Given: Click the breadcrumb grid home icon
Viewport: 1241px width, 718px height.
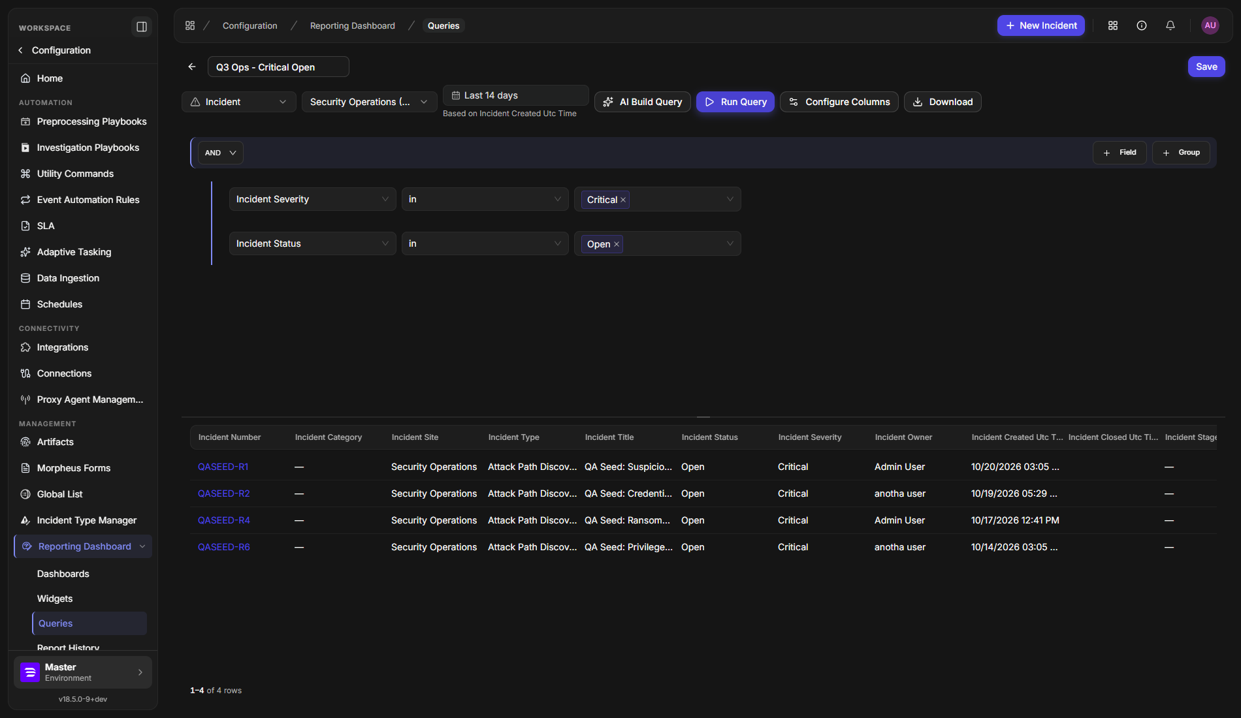Looking at the screenshot, I should (x=190, y=25).
